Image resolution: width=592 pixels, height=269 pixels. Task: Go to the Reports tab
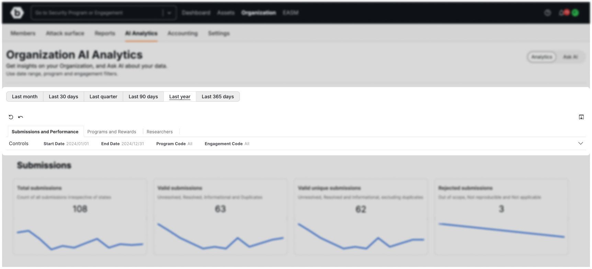[105, 33]
